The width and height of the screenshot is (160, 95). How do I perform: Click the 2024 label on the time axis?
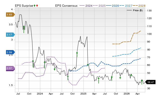tap(40, 94)
